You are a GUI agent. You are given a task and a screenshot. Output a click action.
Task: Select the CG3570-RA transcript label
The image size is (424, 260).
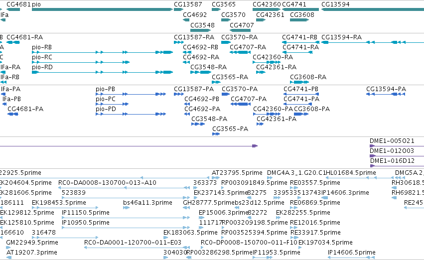point(239,37)
